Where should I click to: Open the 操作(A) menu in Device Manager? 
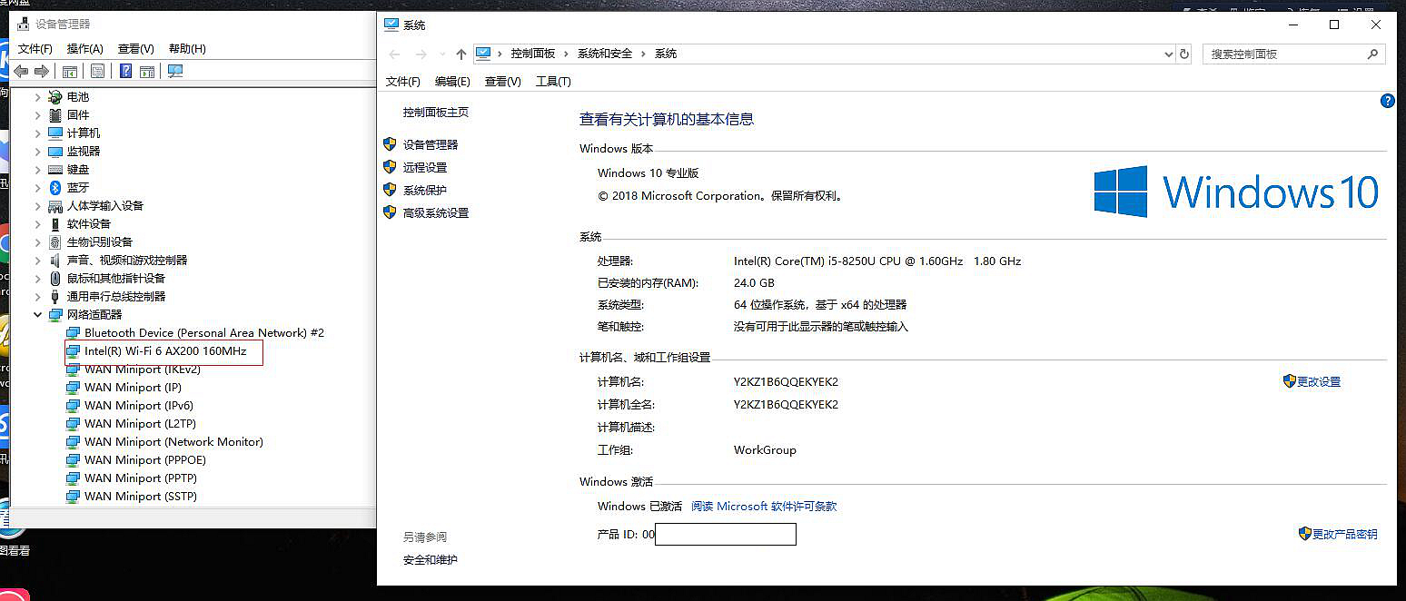tap(86, 48)
